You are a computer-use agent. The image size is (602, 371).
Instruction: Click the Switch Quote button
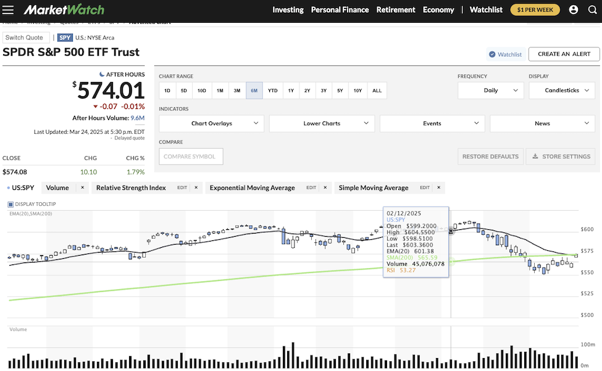tap(26, 38)
